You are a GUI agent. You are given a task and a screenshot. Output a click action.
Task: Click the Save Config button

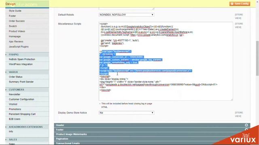pos(240,4)
